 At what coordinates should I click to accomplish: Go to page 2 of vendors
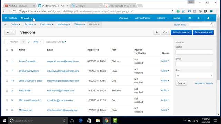[x=29, y=42]
